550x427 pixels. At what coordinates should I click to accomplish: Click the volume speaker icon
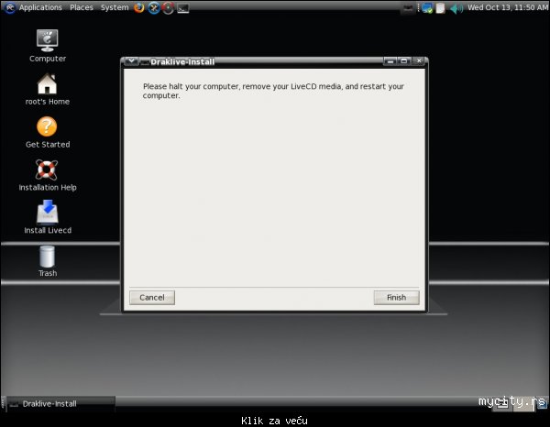(x=456, y=8)
